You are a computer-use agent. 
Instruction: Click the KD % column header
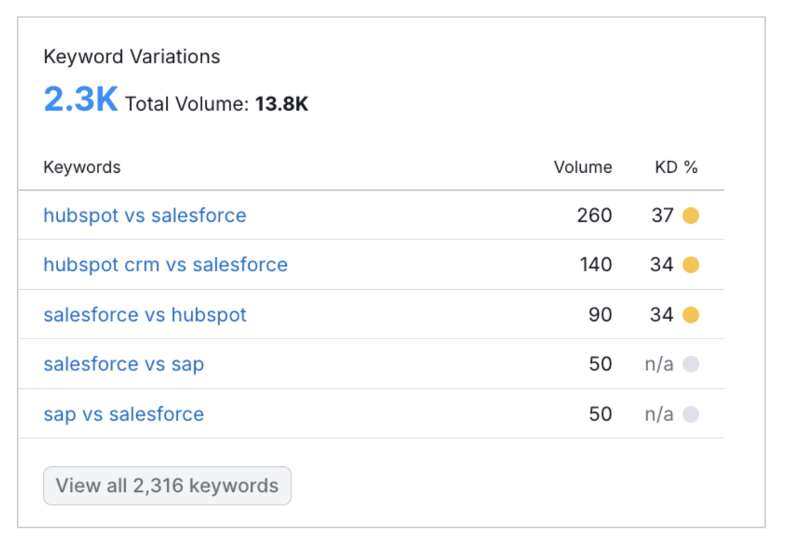(676, 168)
